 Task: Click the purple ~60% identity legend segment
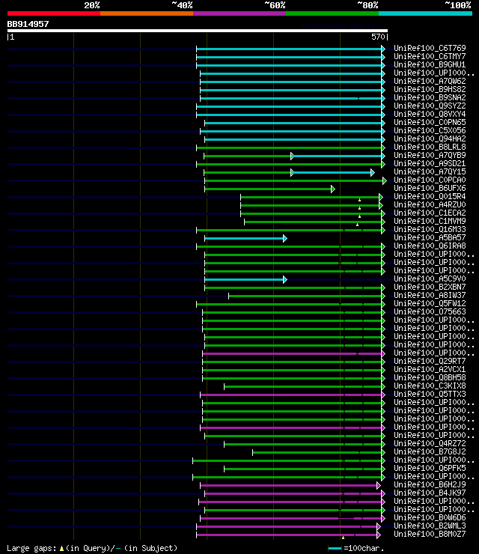pos(239,13)
